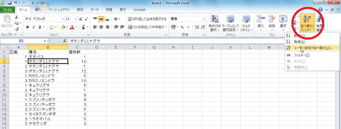Click セルを結合して中央揃え button
This screenshot has height=129, width=341.
click(x=147, y=27)
